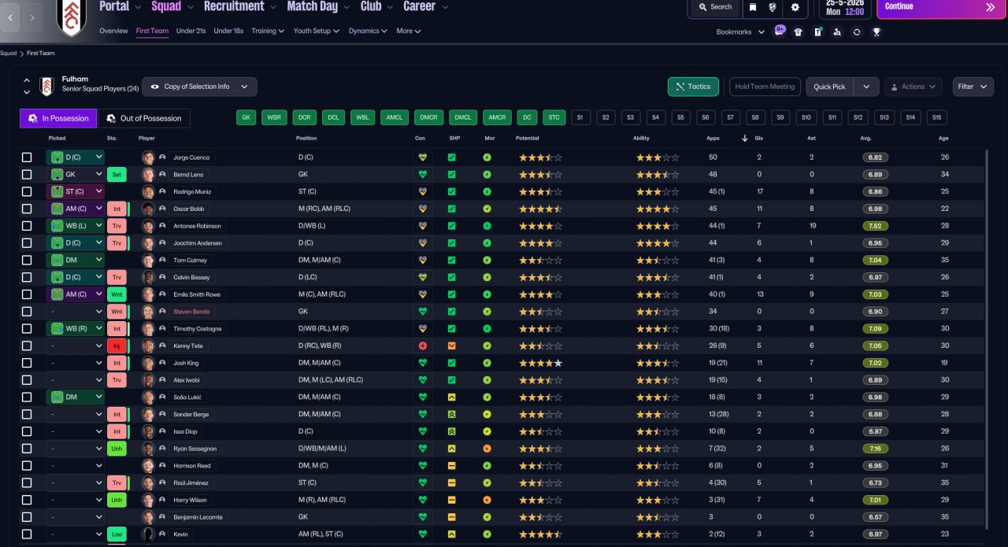
Task: Step to the previous squad with up chevron
Action: (26, 81)
